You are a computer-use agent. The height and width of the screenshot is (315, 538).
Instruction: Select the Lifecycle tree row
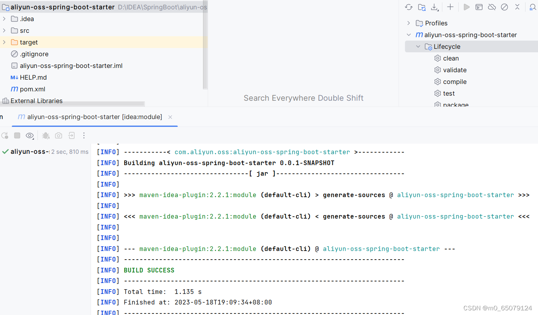tap(471, 46)
